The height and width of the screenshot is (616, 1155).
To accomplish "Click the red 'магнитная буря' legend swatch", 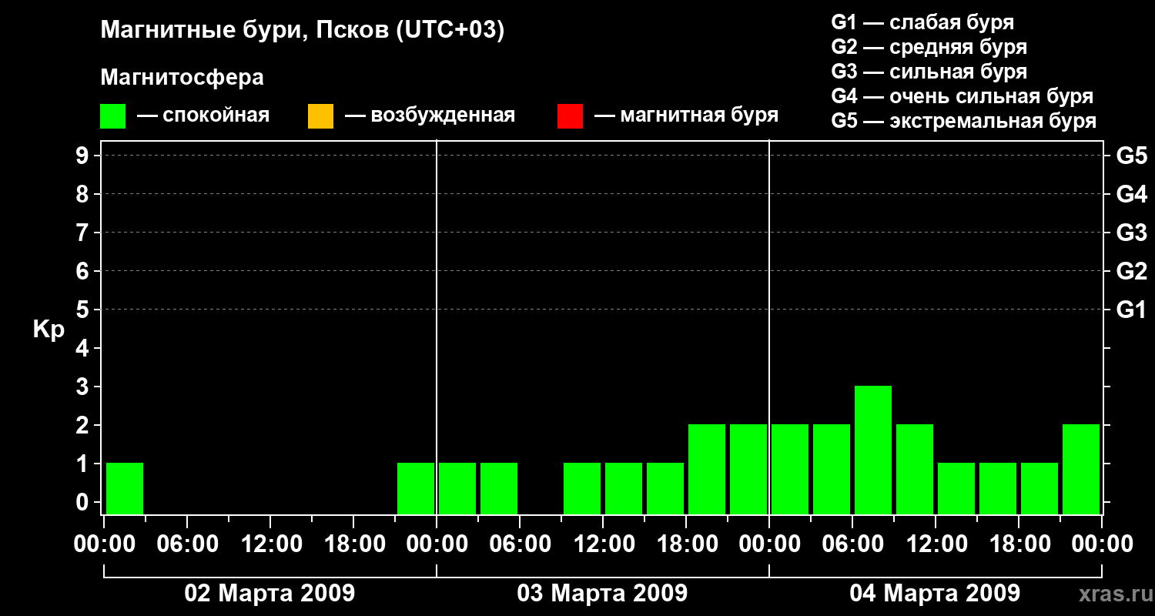I will point(570,116).
